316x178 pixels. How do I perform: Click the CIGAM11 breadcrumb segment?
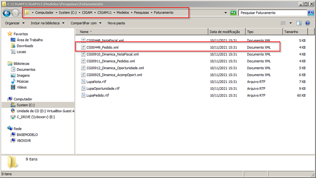(x=104, y=13)
